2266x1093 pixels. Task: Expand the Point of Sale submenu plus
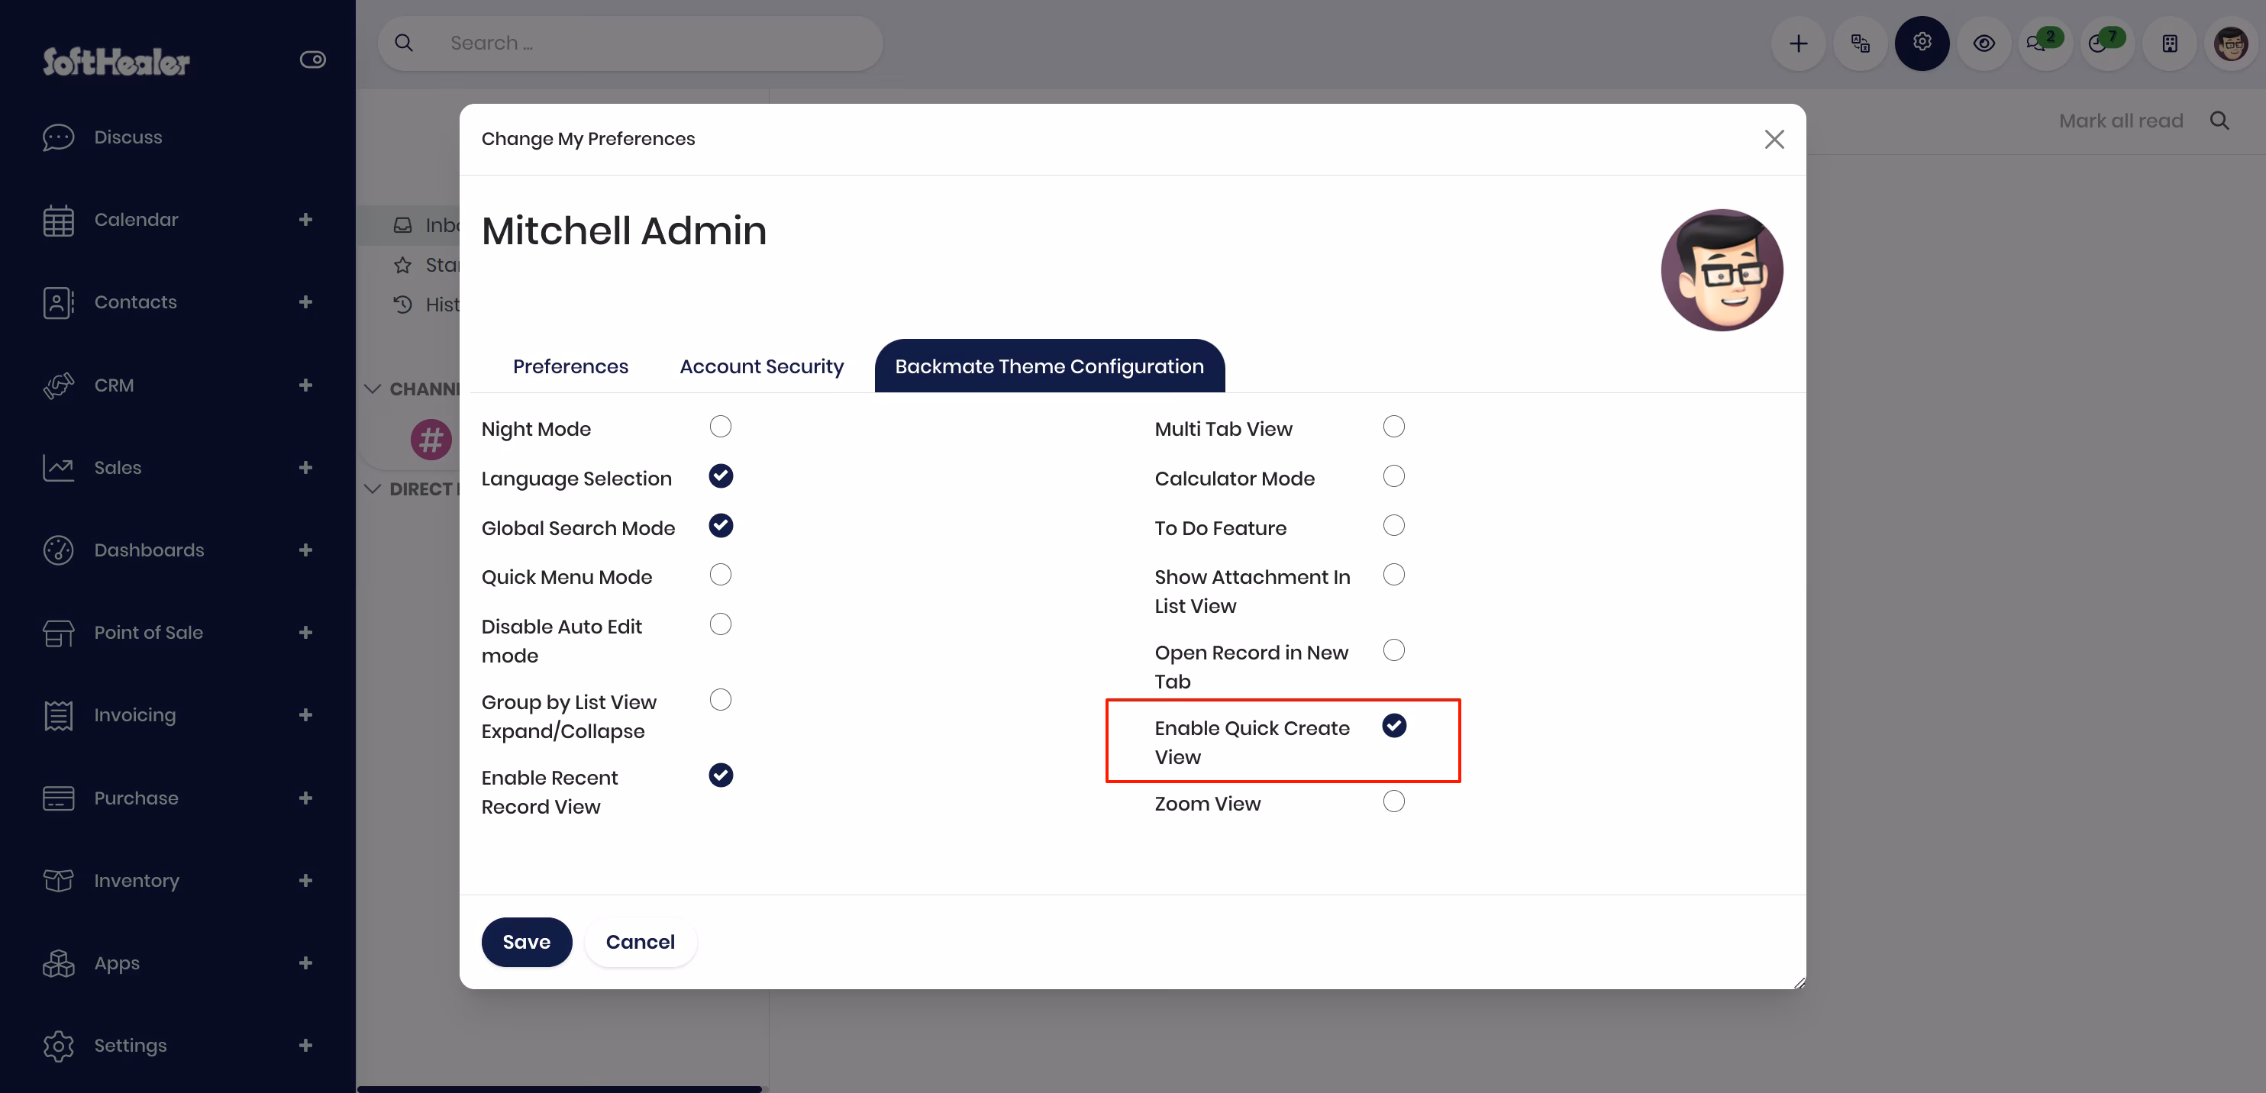point(305,633)
